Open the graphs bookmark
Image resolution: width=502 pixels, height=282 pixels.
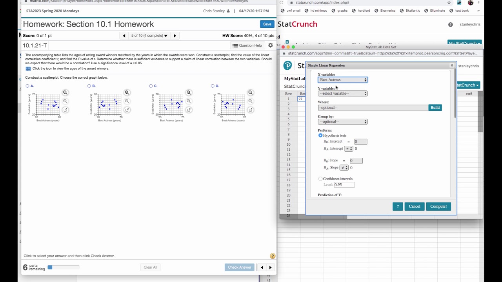point(340,11)
